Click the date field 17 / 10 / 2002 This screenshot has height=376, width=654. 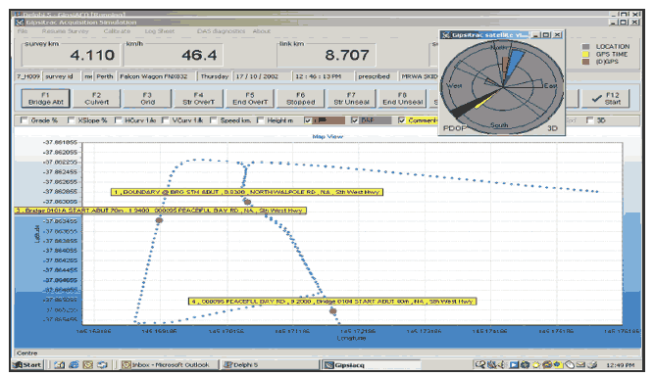coord(262,76)
